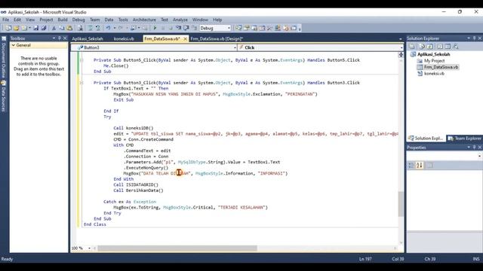
Task: Start debugging with the green play icon
Action: [155, 28]
